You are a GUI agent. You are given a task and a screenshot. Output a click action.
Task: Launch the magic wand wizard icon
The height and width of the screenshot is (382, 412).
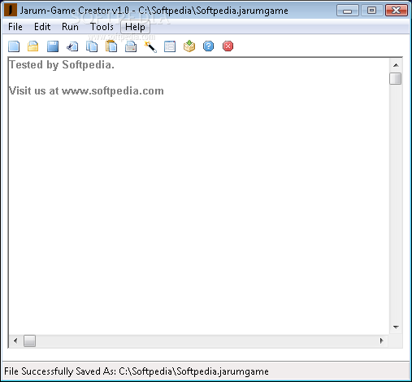[x=150, y=46]
